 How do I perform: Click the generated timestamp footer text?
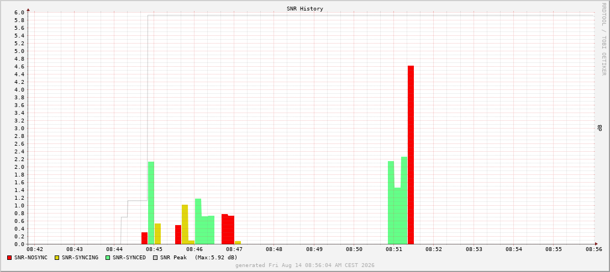pyautogui.click(x=305, y=265)
